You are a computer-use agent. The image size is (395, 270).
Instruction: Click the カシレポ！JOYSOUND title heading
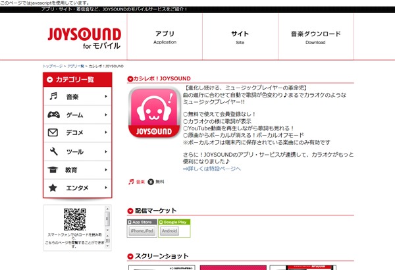point(162,78)
